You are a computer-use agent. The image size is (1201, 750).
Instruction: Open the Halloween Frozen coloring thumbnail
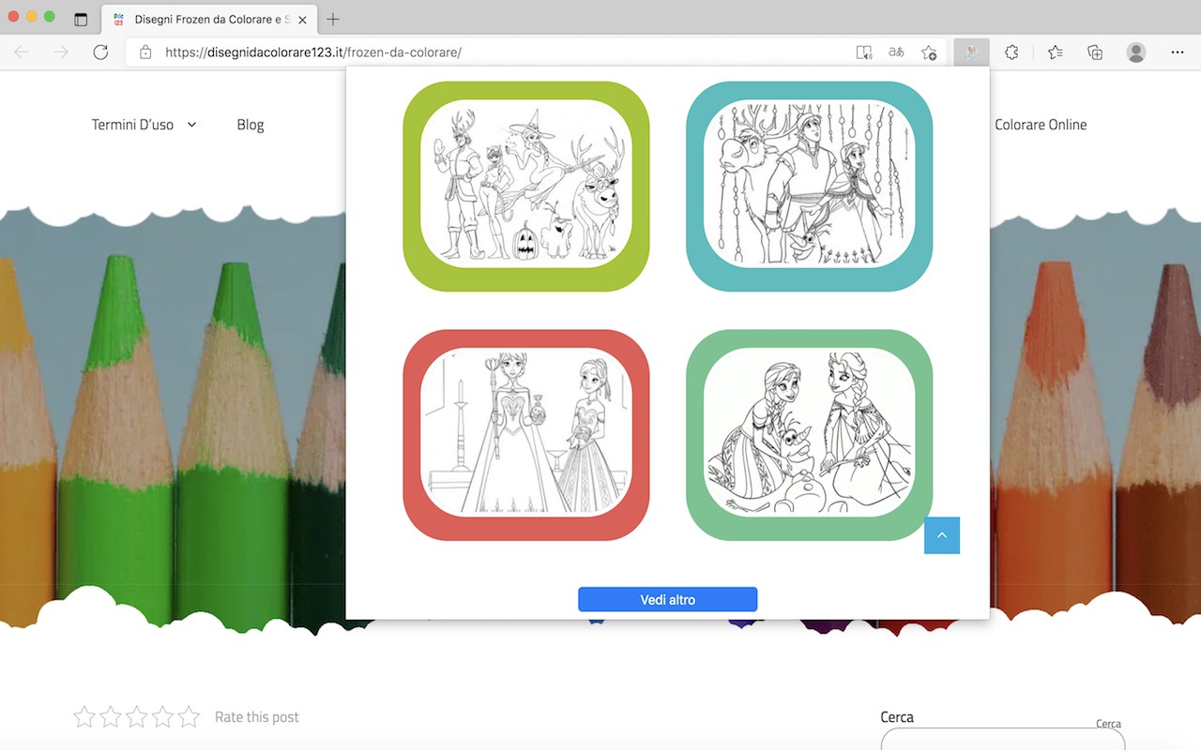(526, 187)
